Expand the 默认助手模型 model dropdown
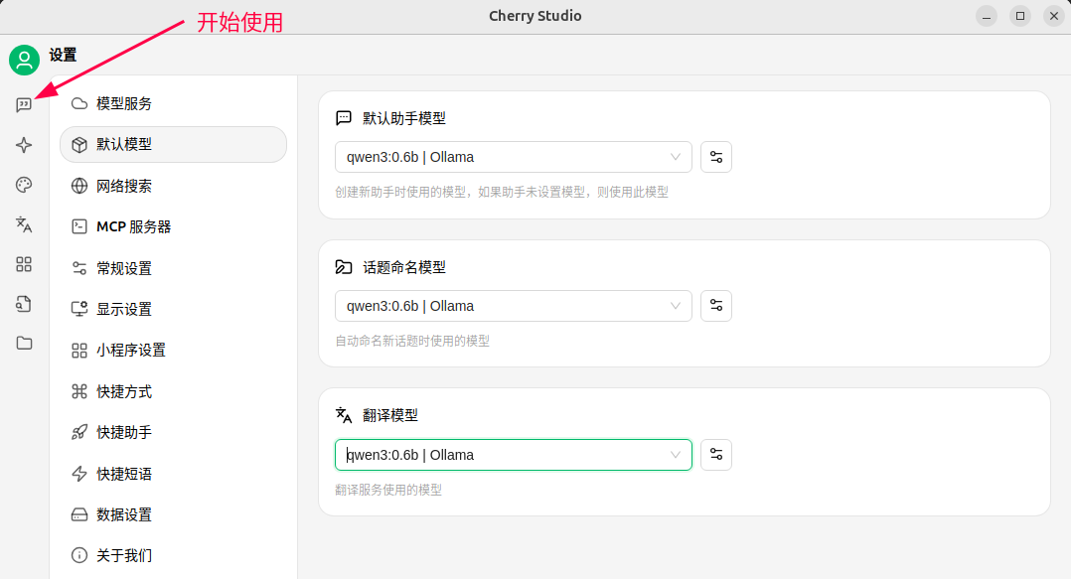The width and height of the screenshot is (1071, 579). click(513, 157)
